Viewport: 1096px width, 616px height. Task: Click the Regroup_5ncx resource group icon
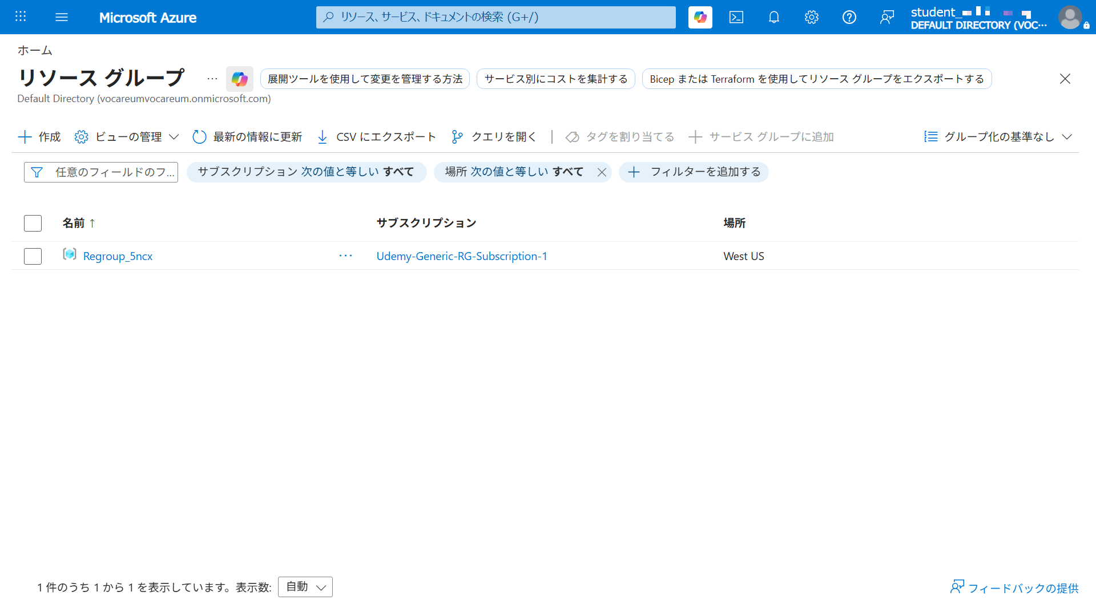coord(70,254)
